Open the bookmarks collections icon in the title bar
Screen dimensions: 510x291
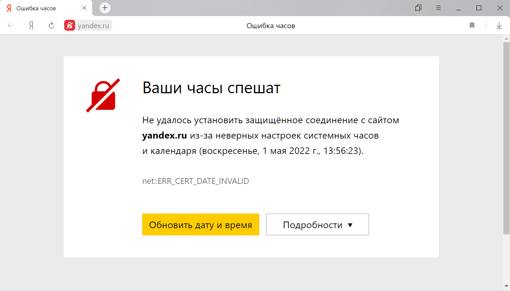pyautogui.click(x=418, y=8)
